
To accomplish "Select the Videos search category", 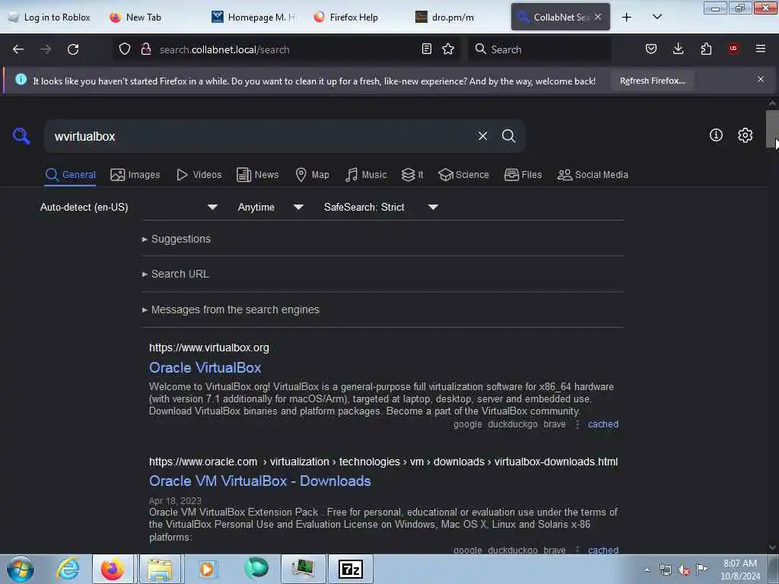I will point(199,175).
